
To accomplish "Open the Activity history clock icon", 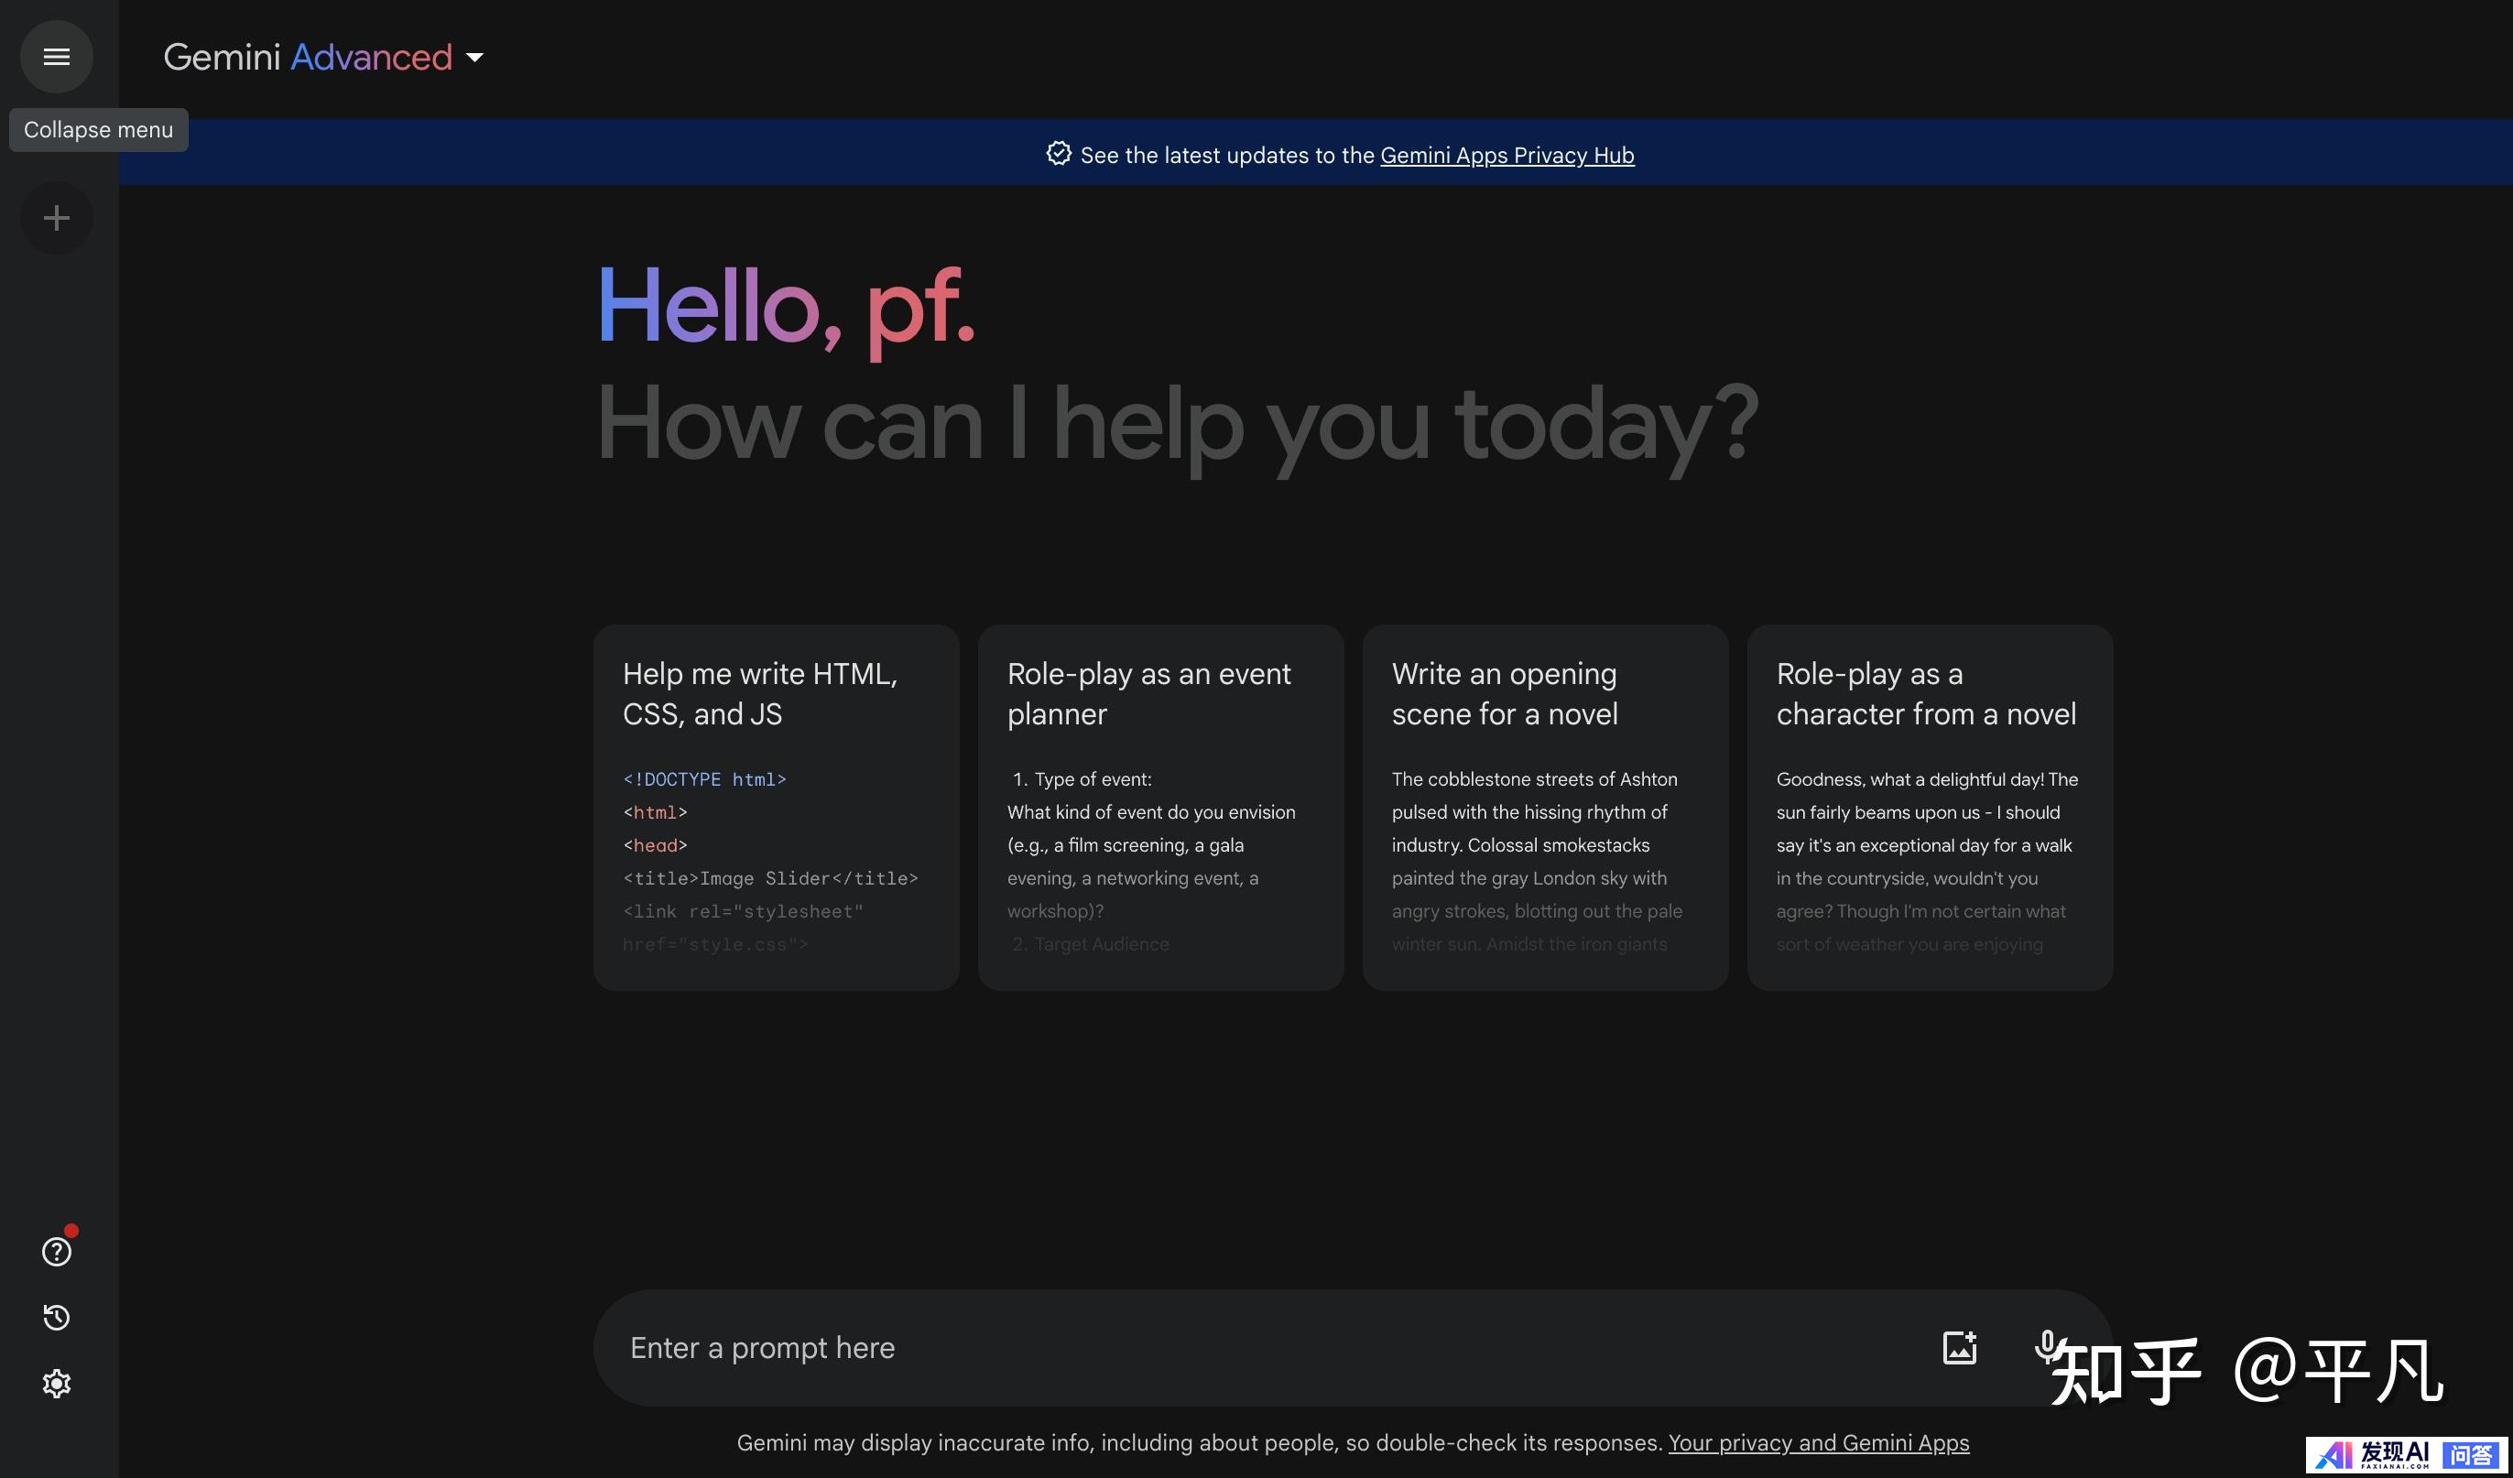I will (56, 1317).
